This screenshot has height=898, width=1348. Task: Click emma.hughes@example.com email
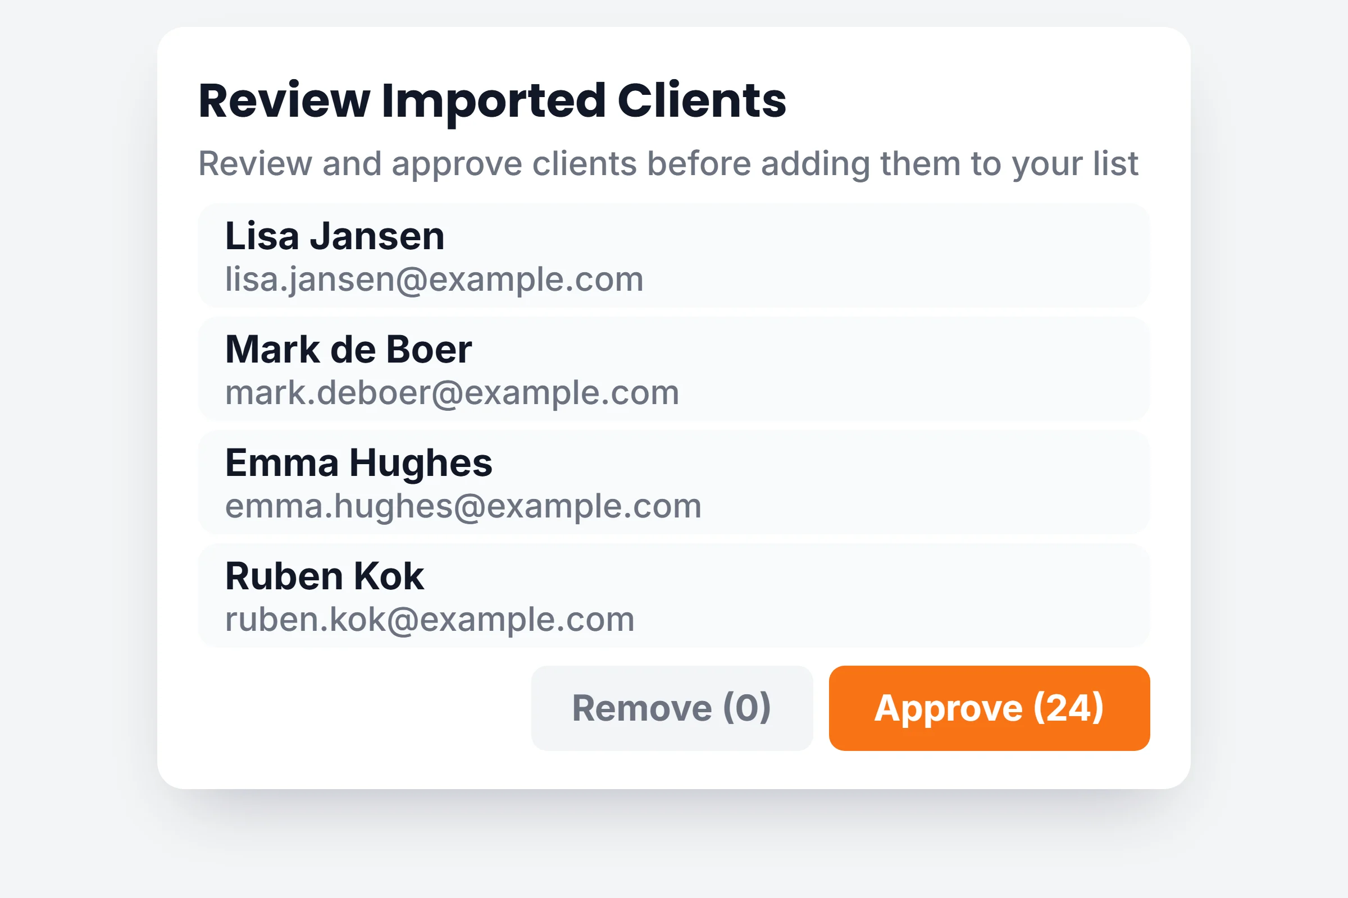point(463,506)
